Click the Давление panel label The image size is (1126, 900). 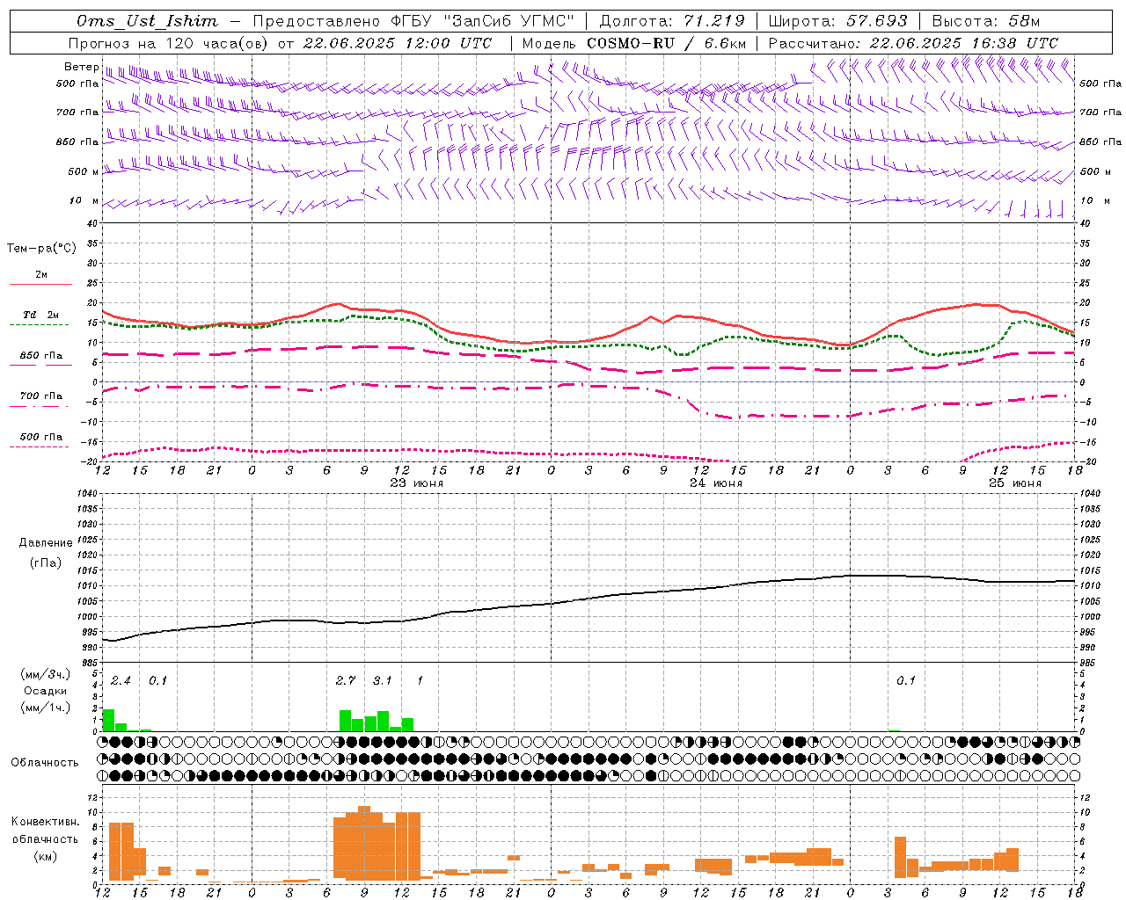[x=45, y=543]
